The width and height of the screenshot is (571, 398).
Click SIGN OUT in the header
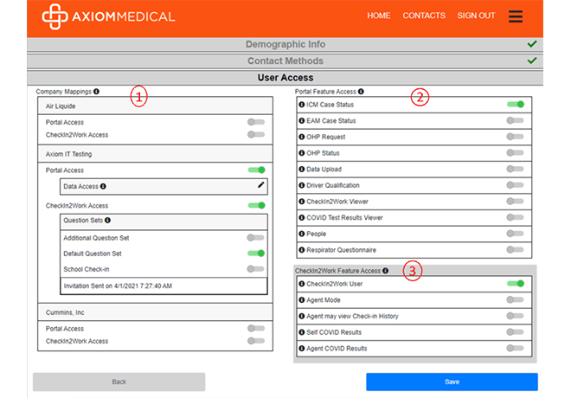pos(476,16)
